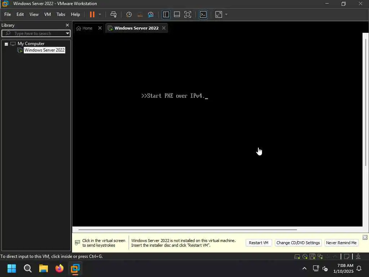369x277 pixels.
Task: Open the Windows Start menu
Action: click(12, 268)
